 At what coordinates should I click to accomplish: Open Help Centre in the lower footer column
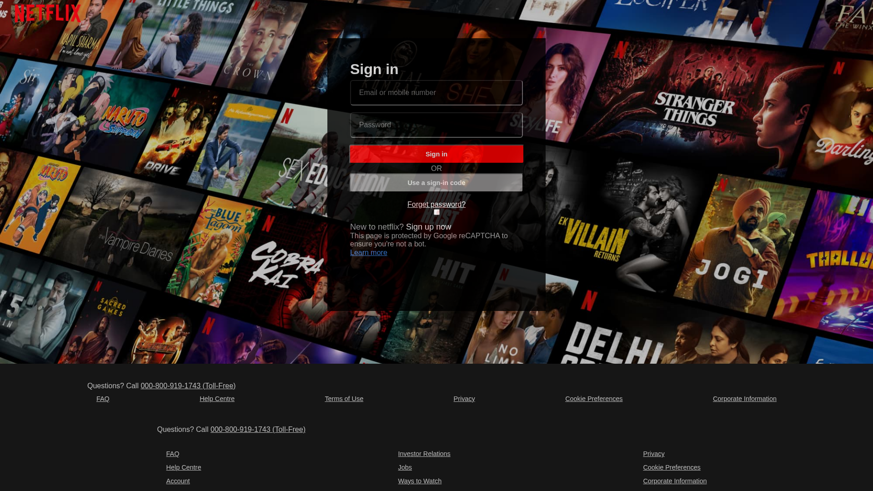[x=184, y=467]
